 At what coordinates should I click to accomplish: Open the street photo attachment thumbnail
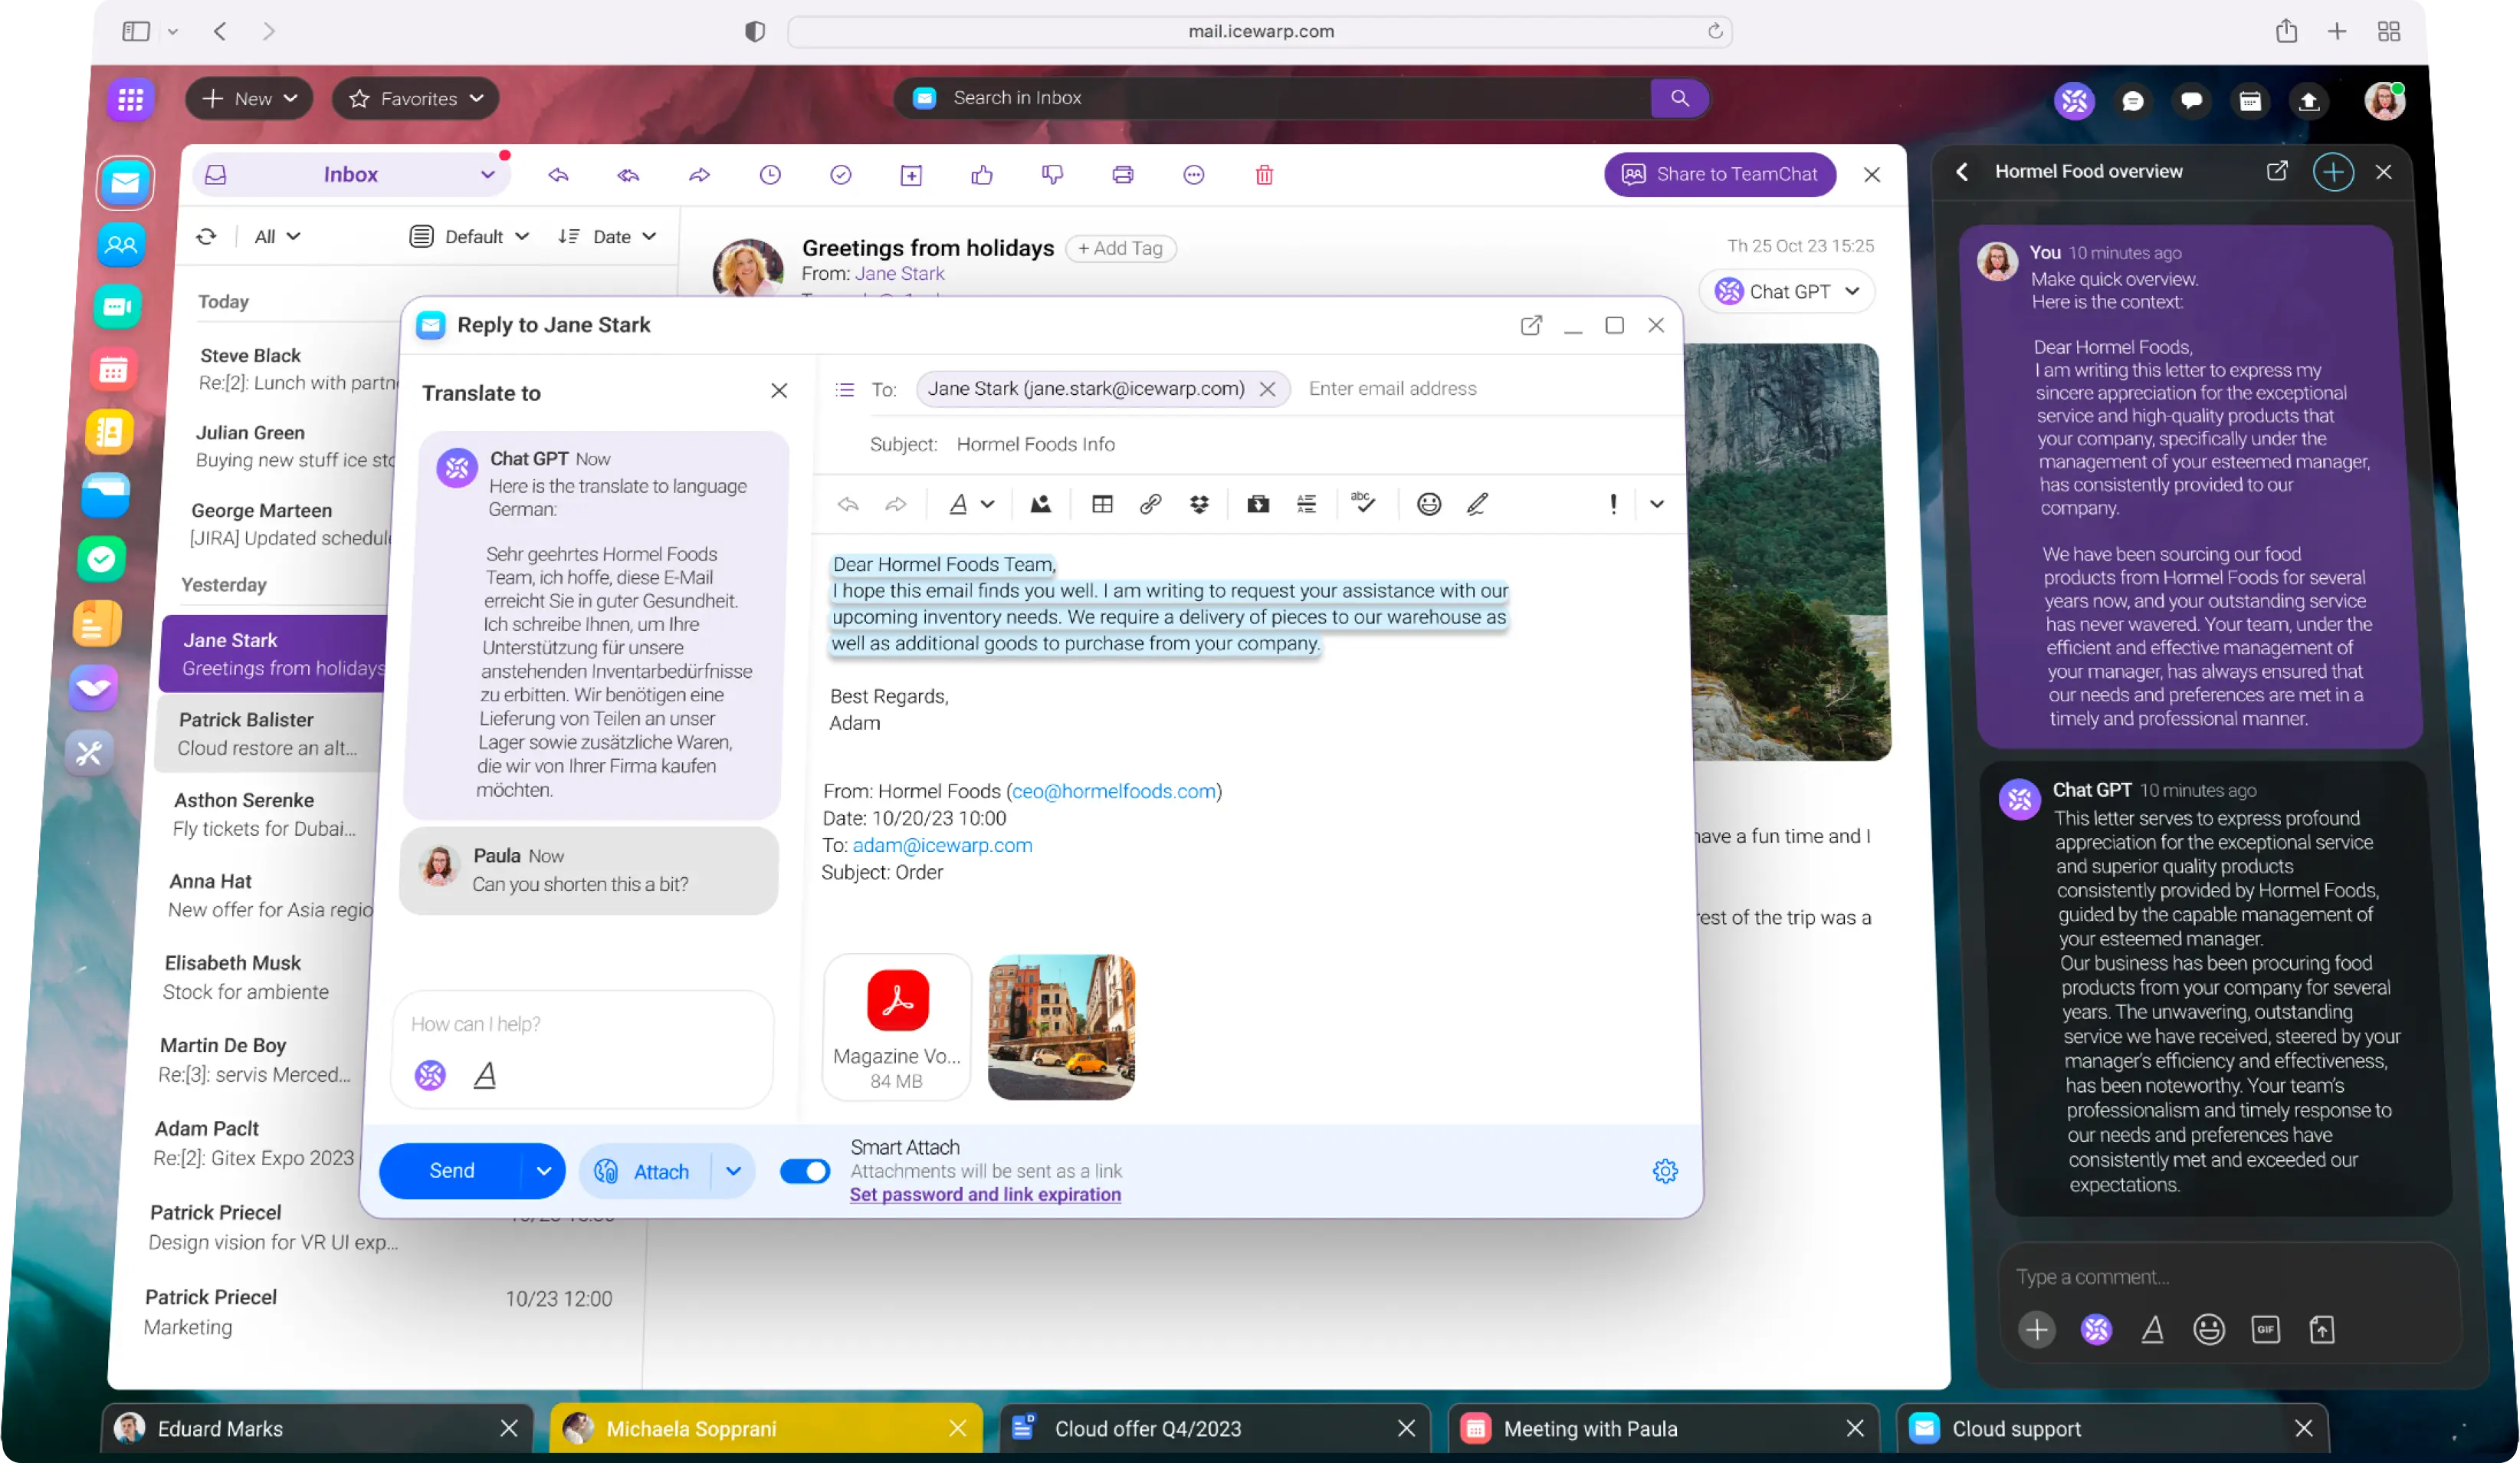1061,1027
